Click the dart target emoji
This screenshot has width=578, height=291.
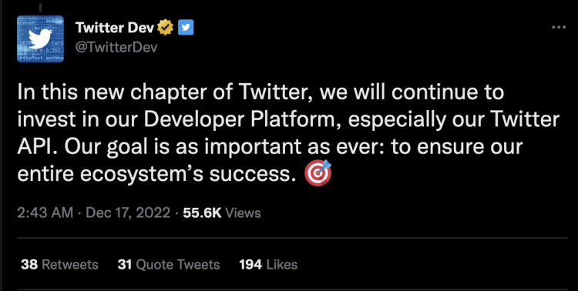click(318, 174)
